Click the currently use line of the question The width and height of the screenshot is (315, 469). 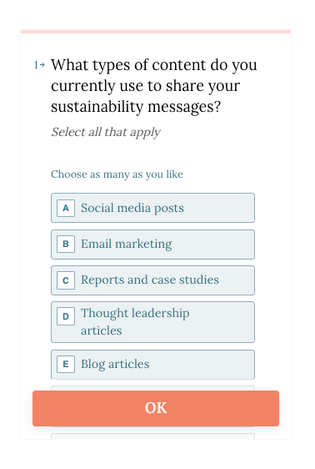pyautogui.click(x=145, y=86)
